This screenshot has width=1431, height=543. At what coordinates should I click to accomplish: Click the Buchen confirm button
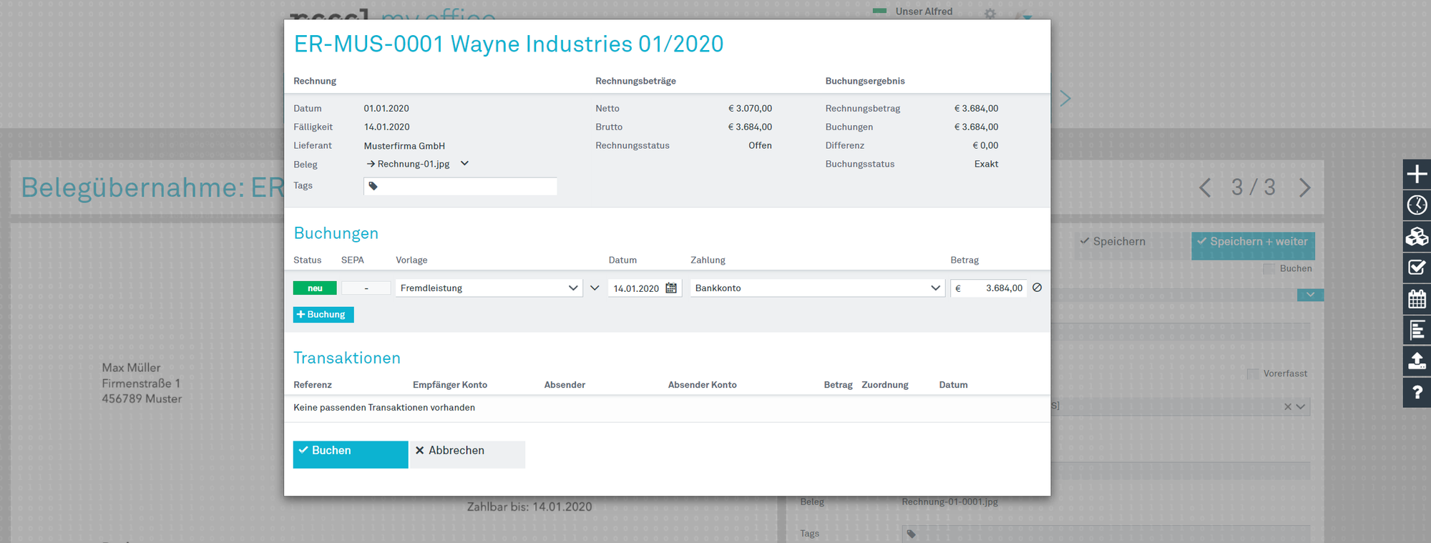pos(351,454)
